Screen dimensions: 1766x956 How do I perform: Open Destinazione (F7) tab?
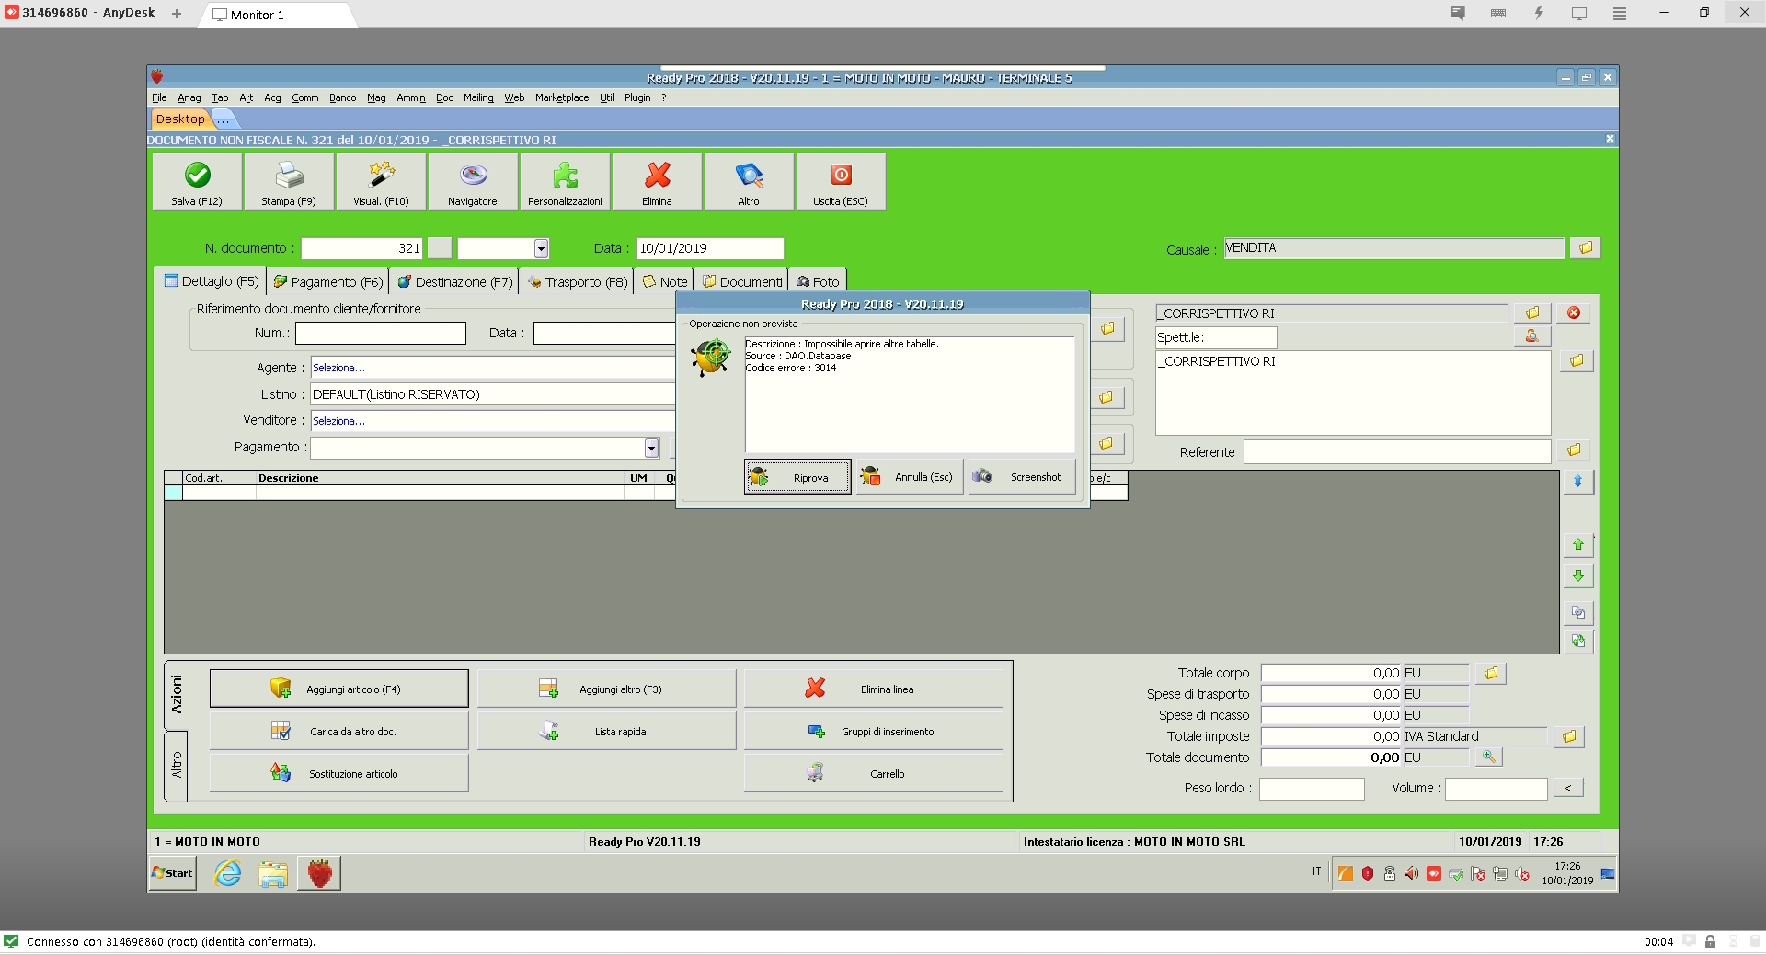pos(454,281)
